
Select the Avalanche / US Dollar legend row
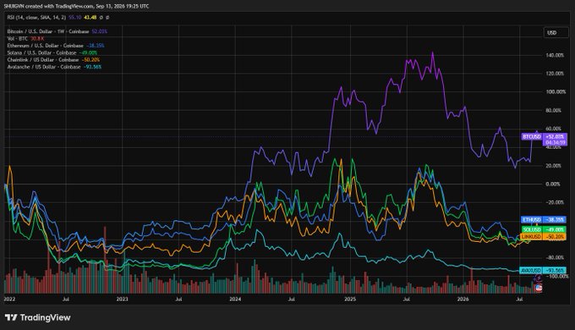pyautogui.click(x=54, y=67)
